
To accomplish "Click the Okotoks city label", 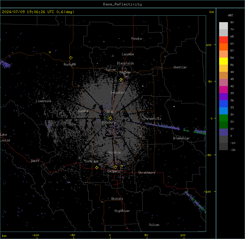I will [x=117, y=199].
